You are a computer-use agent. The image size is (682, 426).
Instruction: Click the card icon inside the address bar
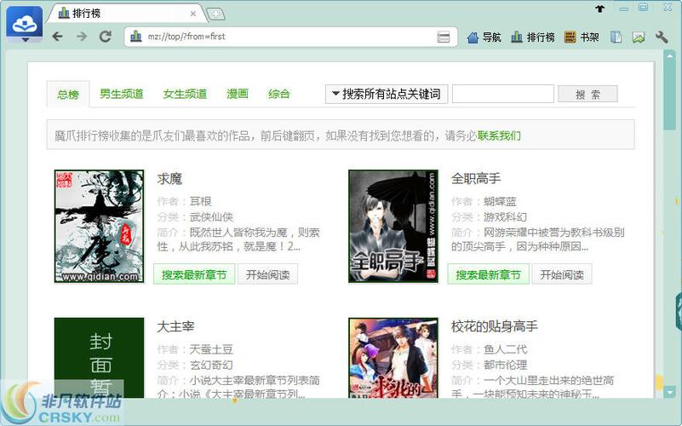[444, 37]
